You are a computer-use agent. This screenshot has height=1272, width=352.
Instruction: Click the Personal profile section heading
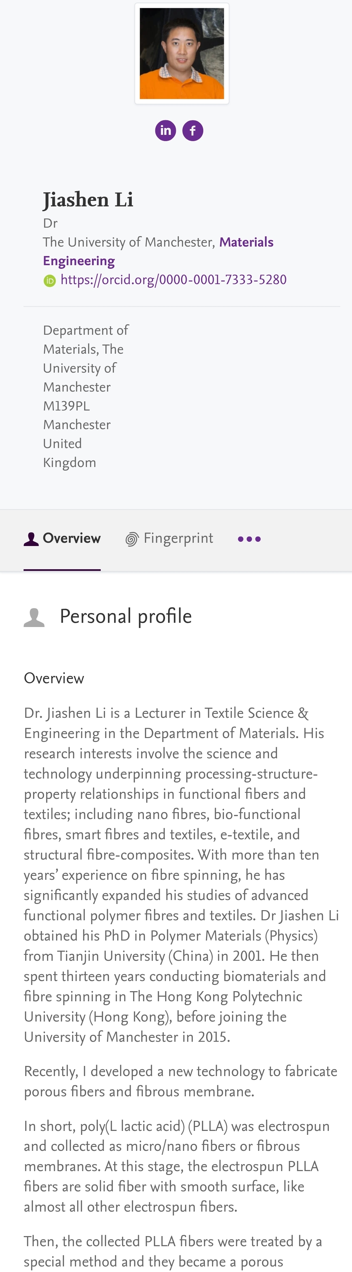point(125,617)
